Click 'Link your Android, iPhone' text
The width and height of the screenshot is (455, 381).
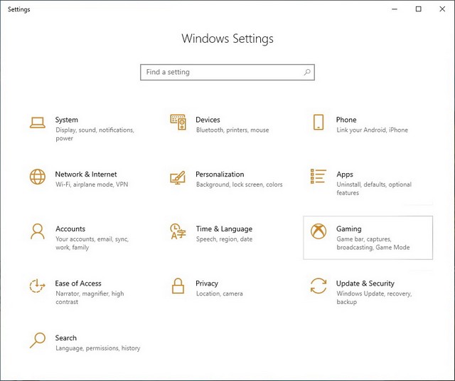[x=372, y=130]
